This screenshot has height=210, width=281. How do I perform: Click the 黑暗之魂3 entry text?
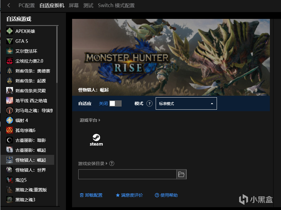[x=25, y=199]
